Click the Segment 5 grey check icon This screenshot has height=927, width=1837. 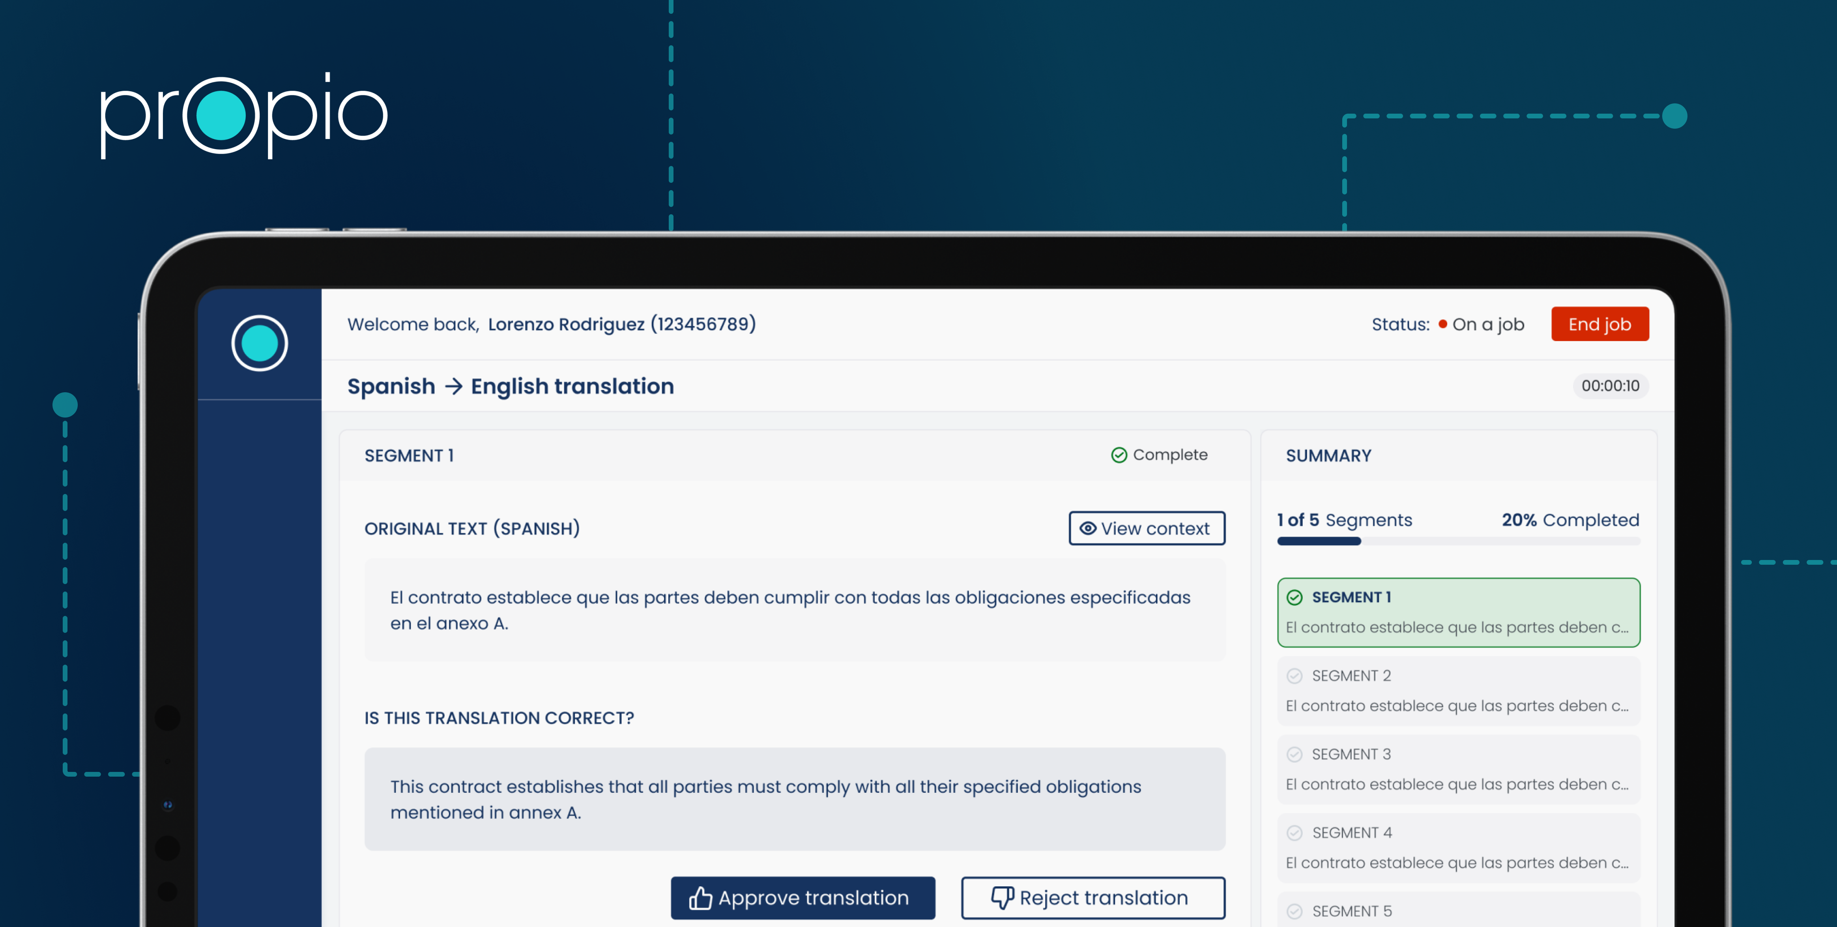click(1295, 911)
